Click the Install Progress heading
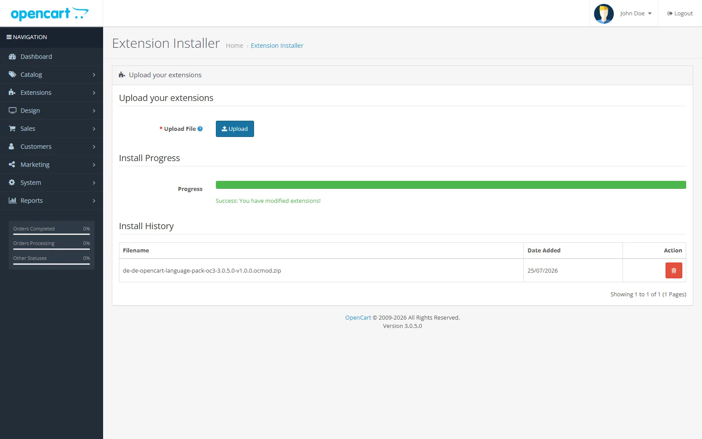Viewport: 702px width, 439px height. tap(149, 158)
